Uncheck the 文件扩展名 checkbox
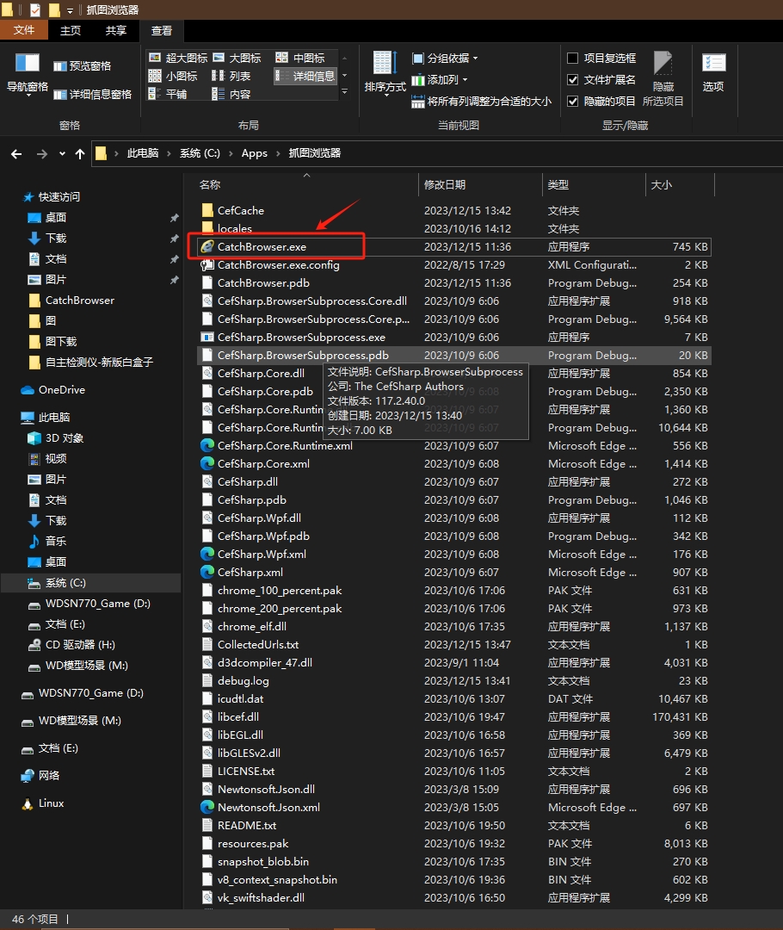The height and width of the screenshot is (930, 783). (x=572, y=79)
